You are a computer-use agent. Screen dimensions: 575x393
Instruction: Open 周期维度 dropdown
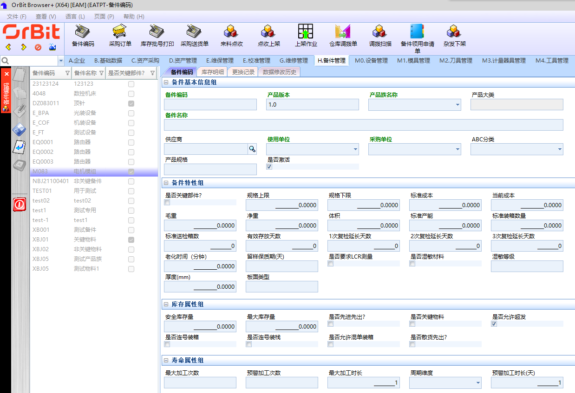pyautogui.click(x=478, y=383)
